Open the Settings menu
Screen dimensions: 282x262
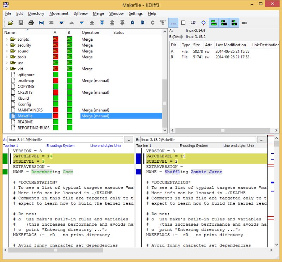point(136,13)
